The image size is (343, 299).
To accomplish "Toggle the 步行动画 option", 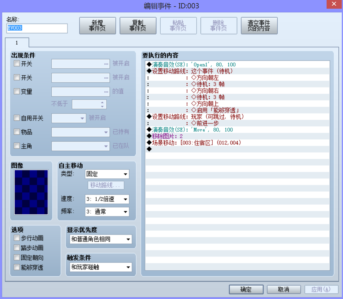I will [x=17, y=238].
